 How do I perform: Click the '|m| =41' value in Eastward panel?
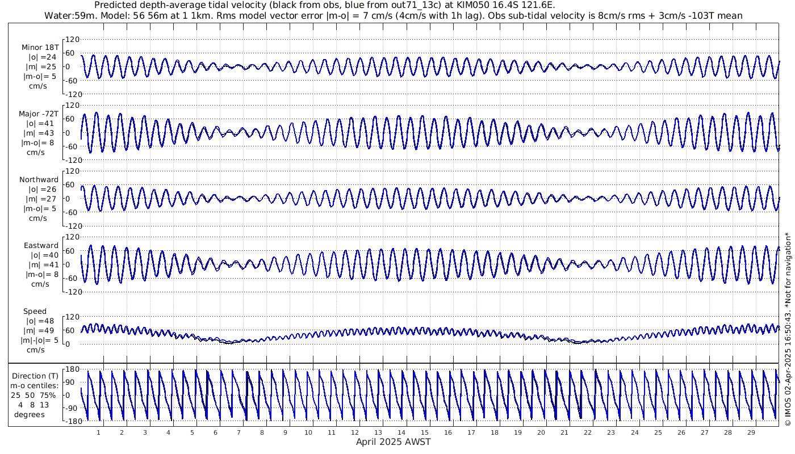(44, 265)
